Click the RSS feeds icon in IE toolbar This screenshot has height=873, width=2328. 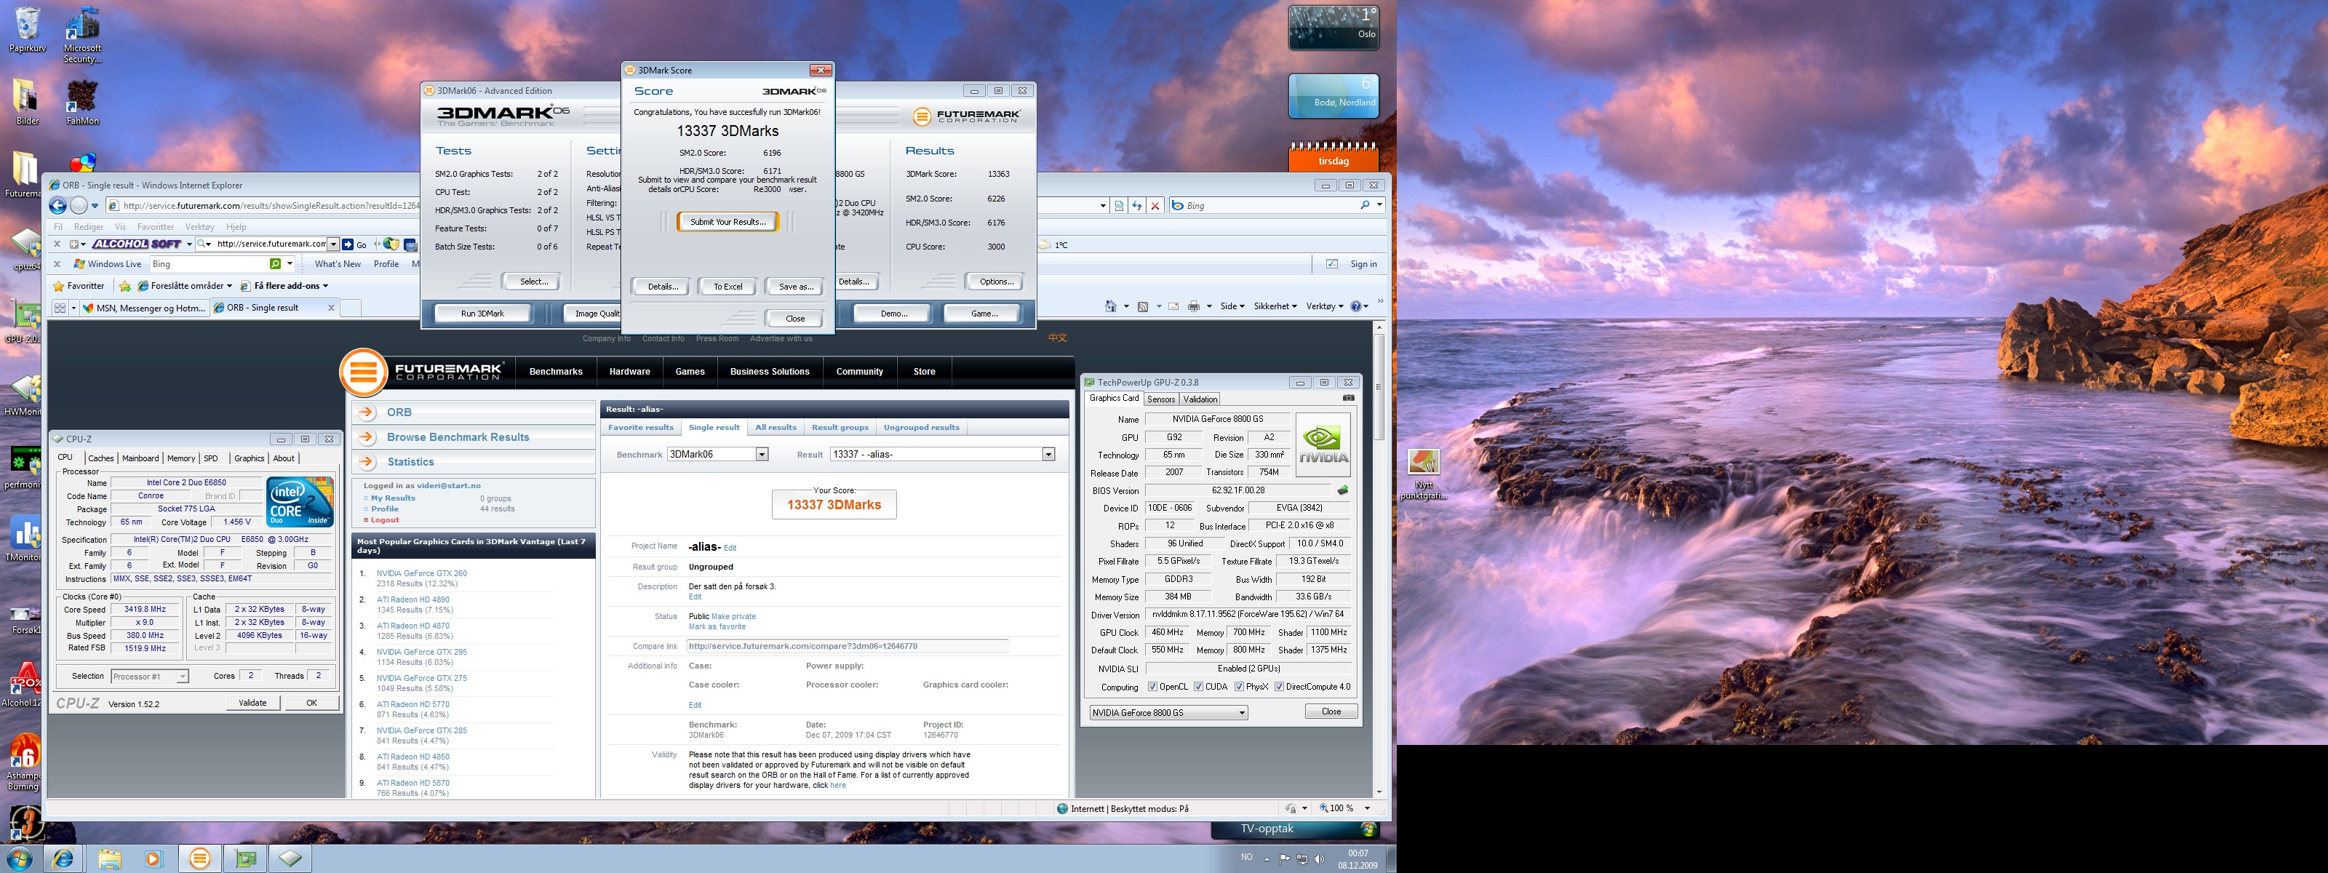1143,306
